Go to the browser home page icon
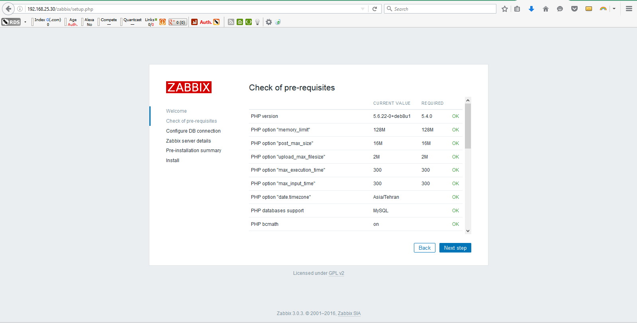 coord(545,9)
